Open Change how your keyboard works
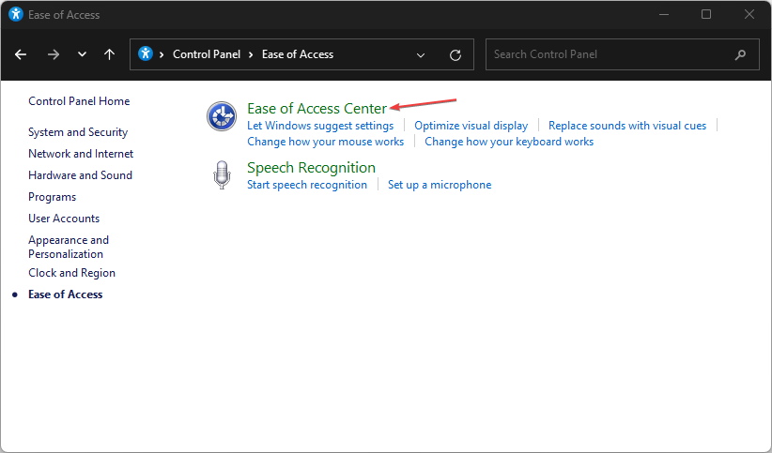772x453 pixels. tap(509, 142)
